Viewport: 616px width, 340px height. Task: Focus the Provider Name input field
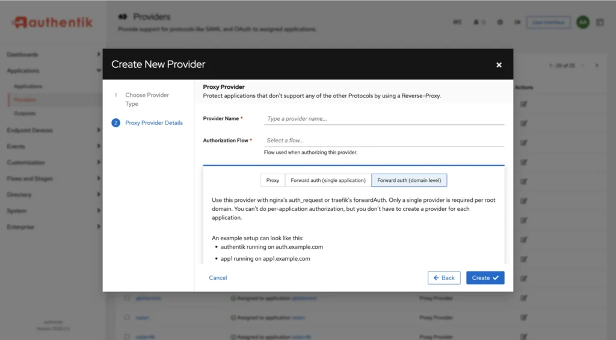pos(384,118)
